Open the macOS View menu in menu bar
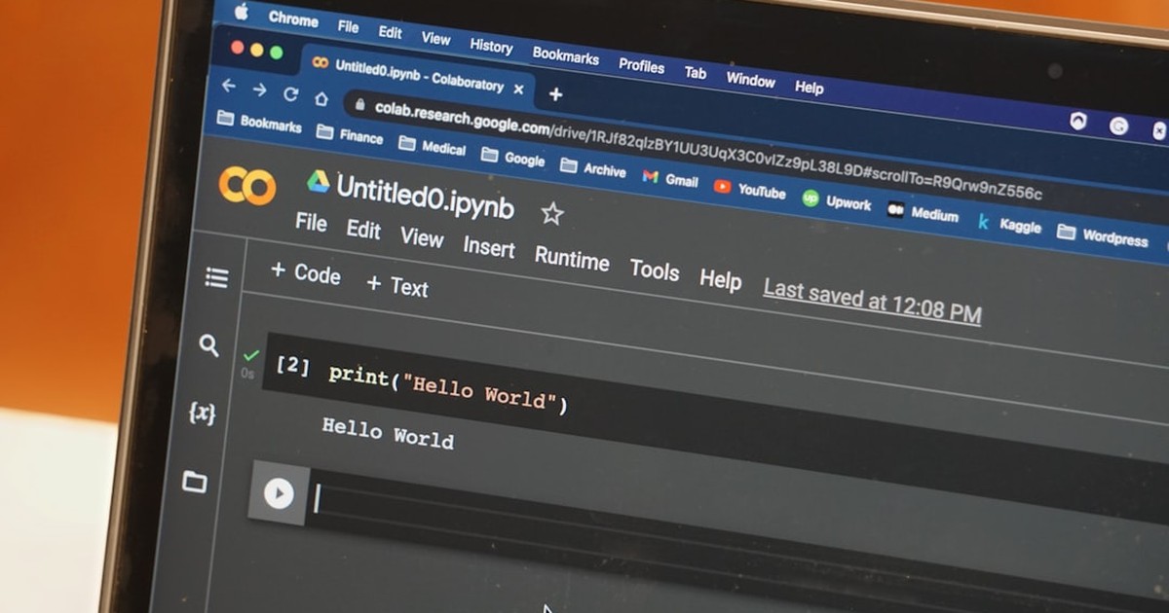 pos(435,39)
